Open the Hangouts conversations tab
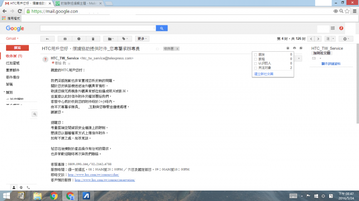The width and height of the screenshot is (359, 201). tap(21, 188)
